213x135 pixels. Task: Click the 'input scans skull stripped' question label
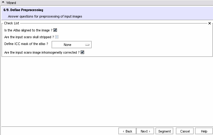[29, 37]
